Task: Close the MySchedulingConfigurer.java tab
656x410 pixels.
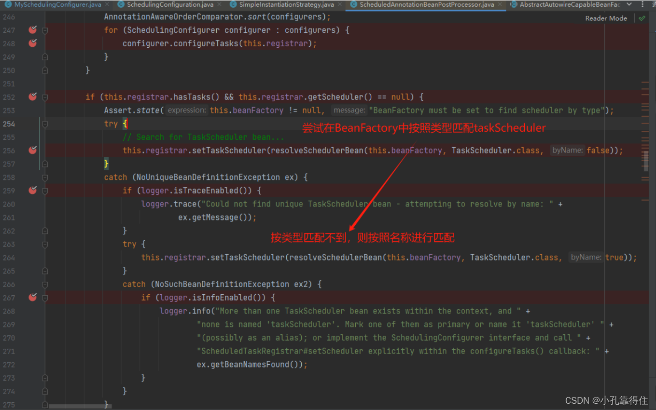Action: [106, 5]
